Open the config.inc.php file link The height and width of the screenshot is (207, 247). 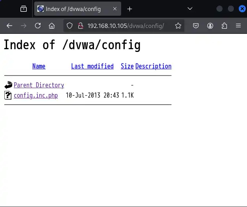pyautogui.click(x=36, y=96)
